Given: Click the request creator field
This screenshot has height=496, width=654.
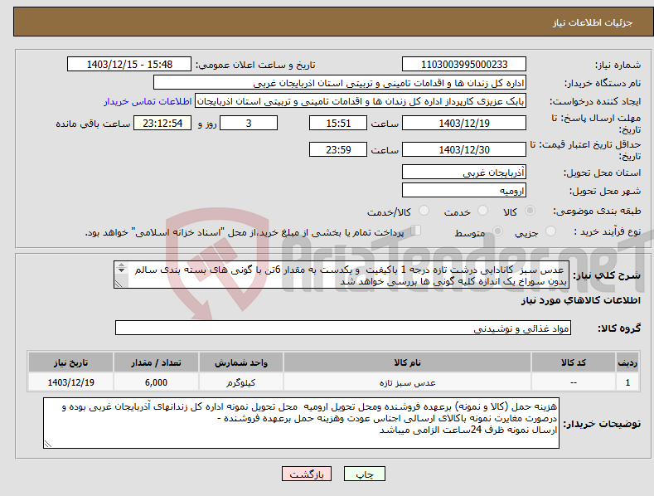Looking at the screenshot, I should tap(361, 101).
